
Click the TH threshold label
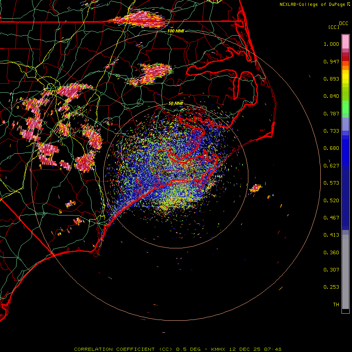pyautogui.click(x=336, y=305)
